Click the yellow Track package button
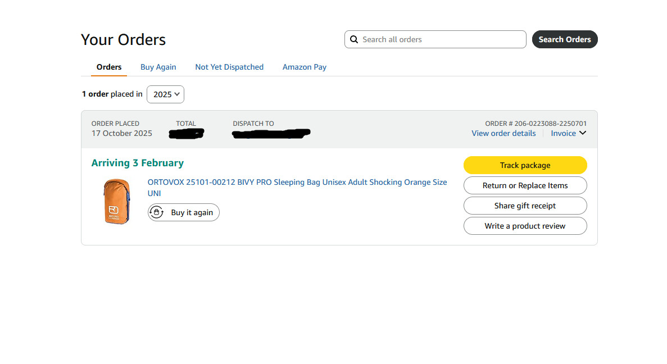Screen dimensions: 667x364 (525, 165)
